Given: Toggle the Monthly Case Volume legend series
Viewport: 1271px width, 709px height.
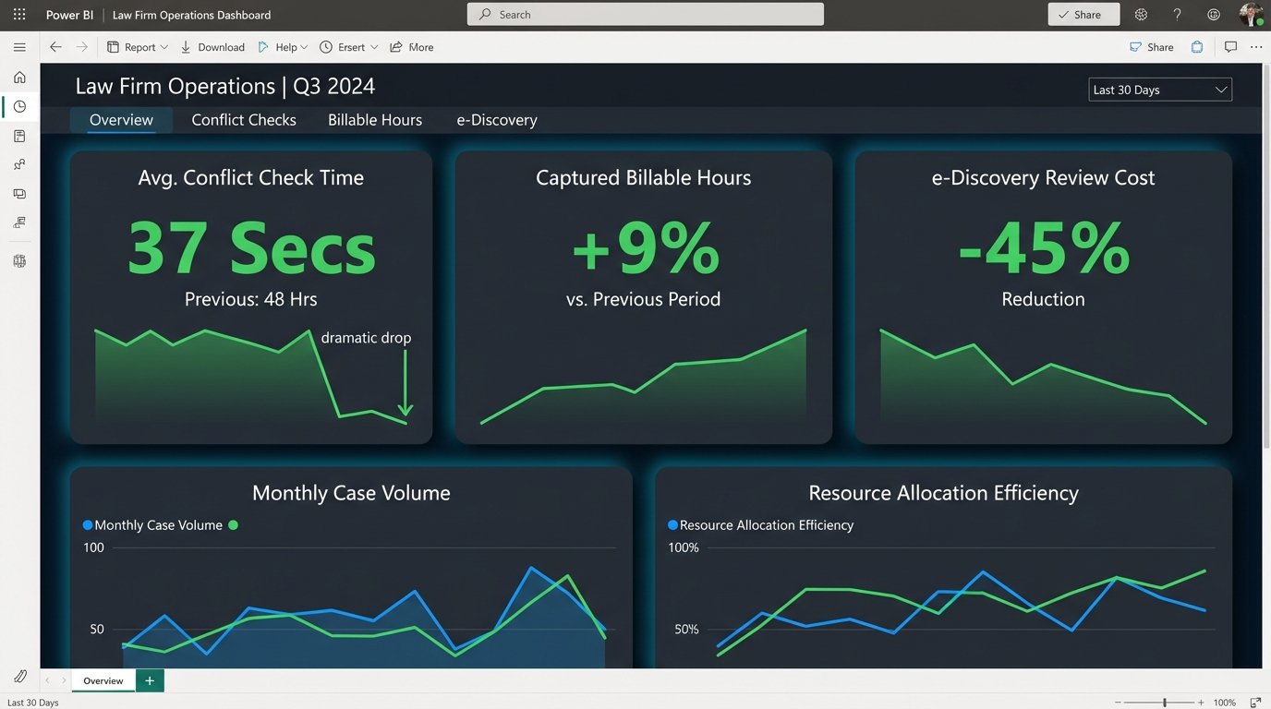Looking at the screenshot, I should pyautogui.click(x=152, y=524).
